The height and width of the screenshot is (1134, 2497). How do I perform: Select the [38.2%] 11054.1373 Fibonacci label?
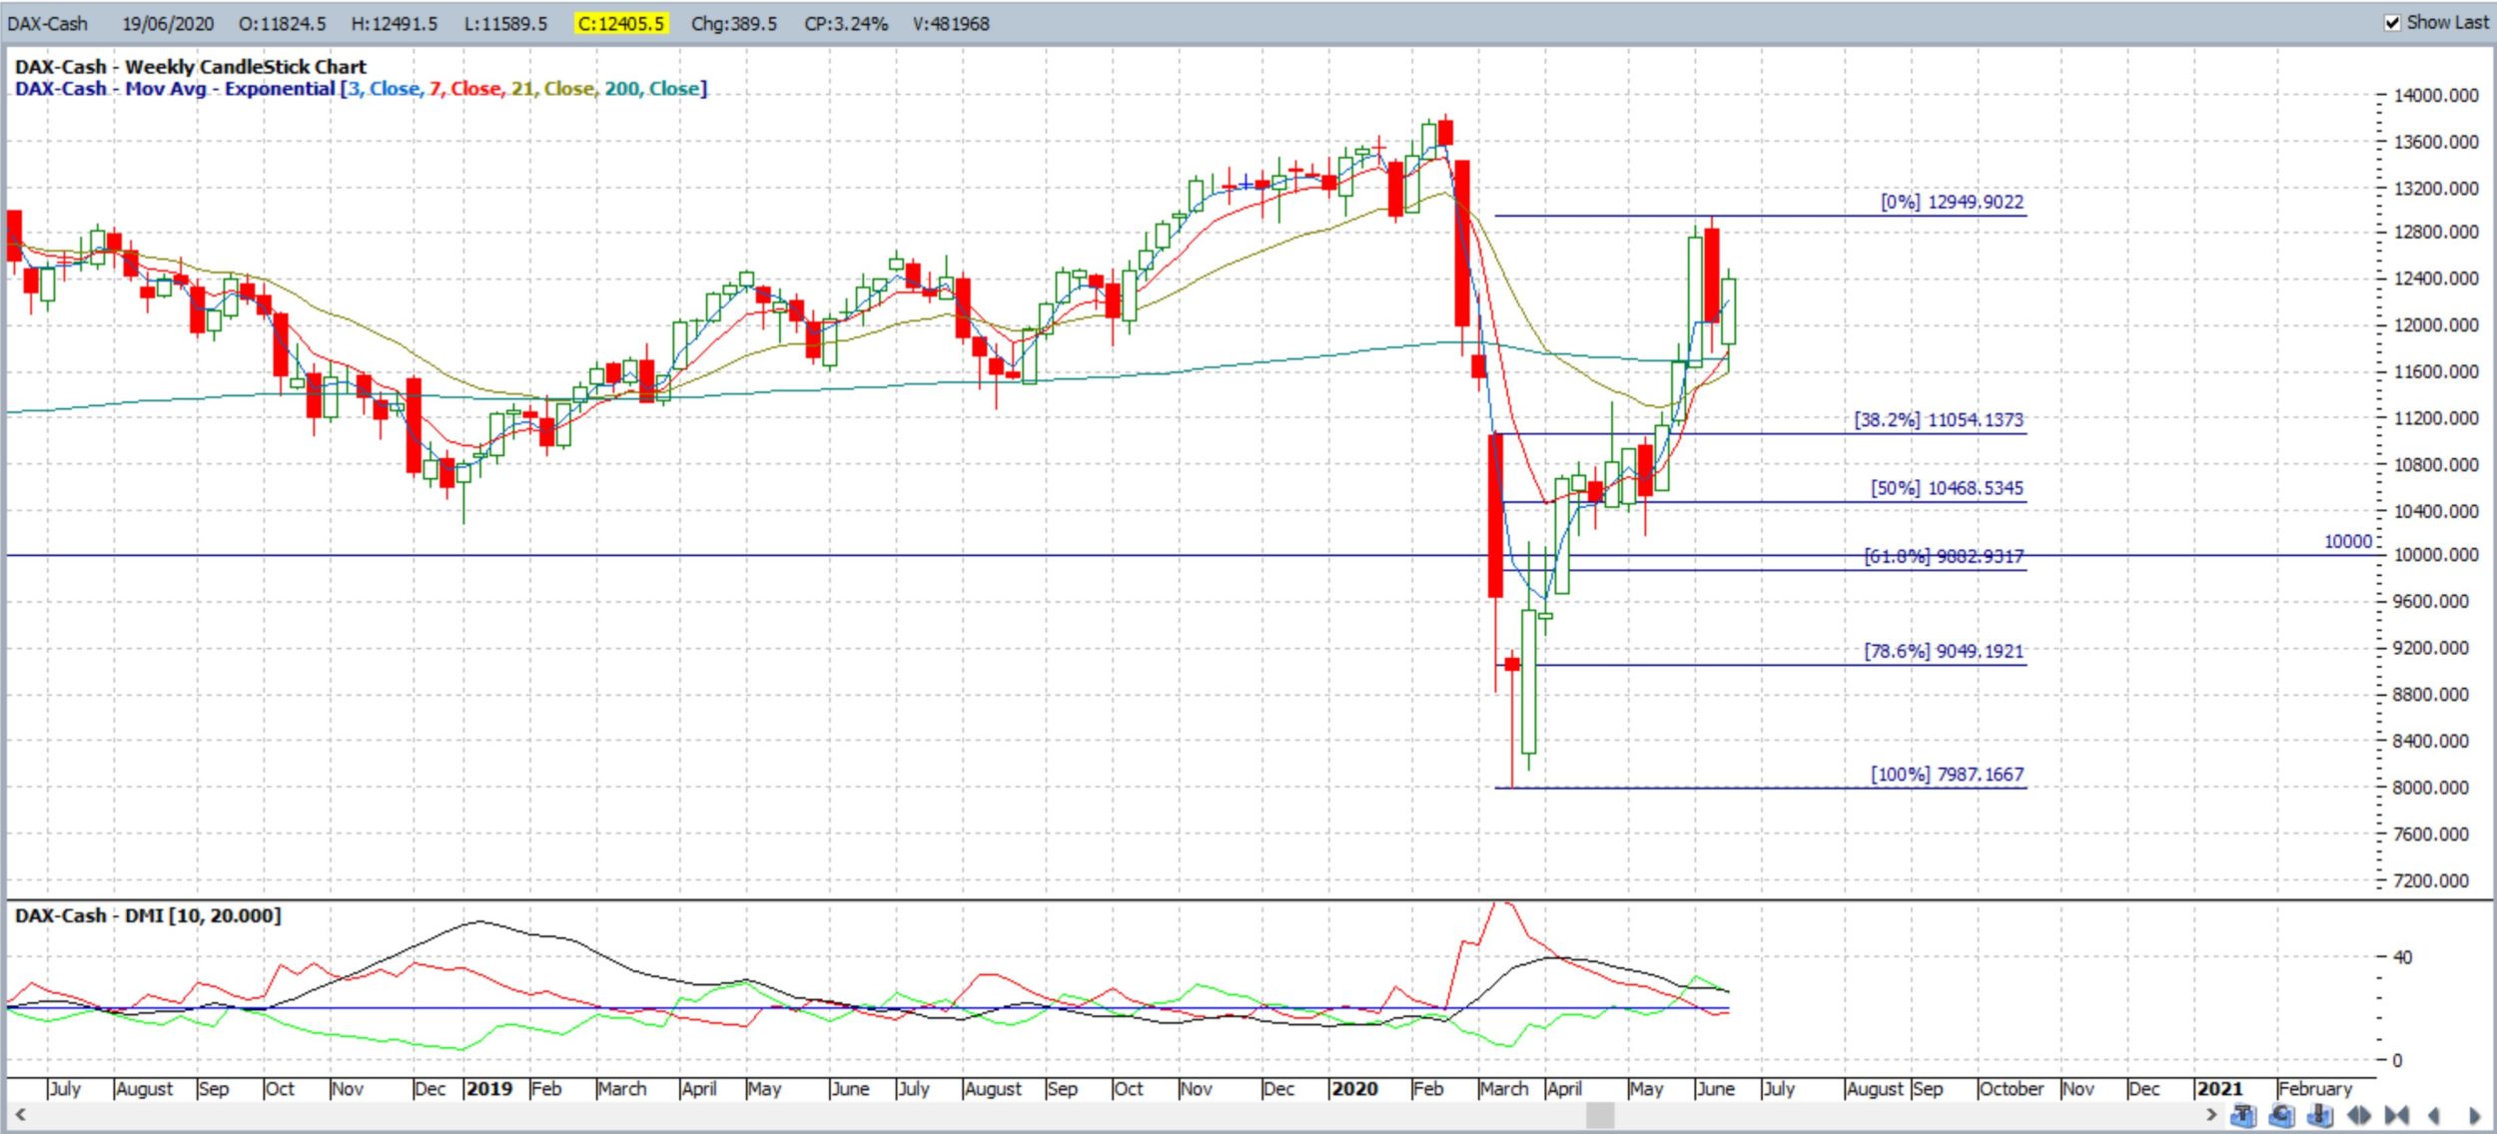(x=1939, y=419)
